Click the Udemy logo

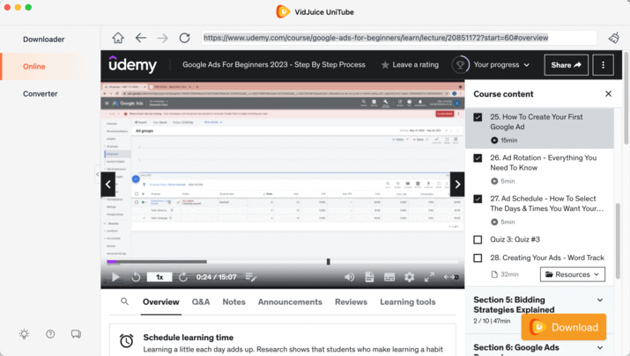pyautogui.click(x=132, y=64)
